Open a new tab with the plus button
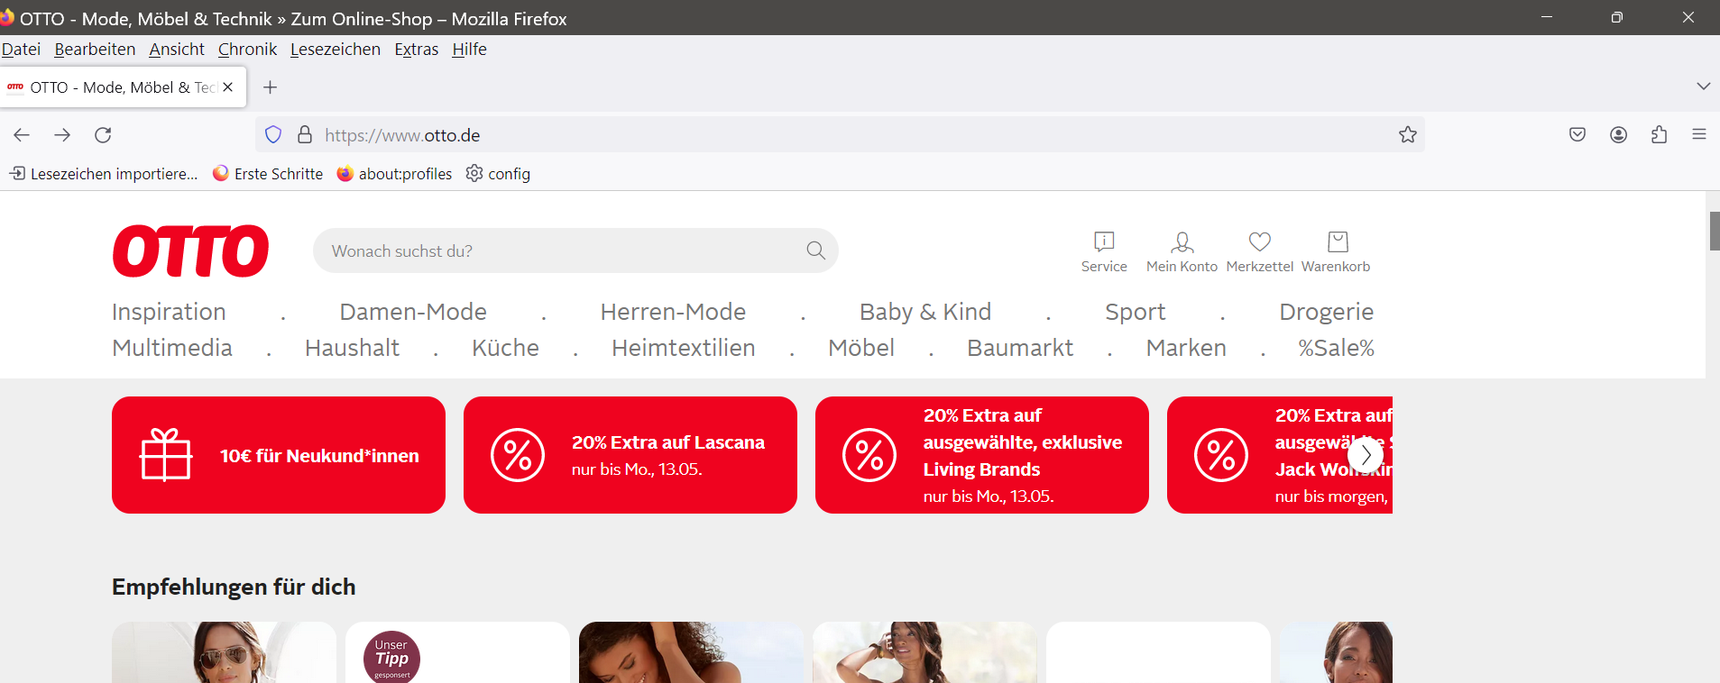 270,87
